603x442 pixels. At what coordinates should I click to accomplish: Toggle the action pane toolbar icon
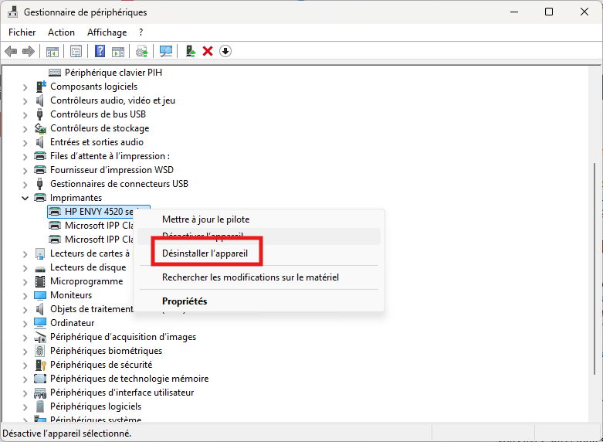coord(118,51)
